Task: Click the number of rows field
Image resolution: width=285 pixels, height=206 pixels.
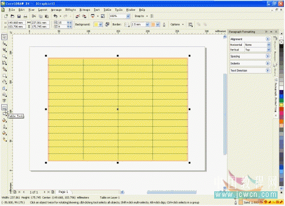Action: [x=63, y=23]
